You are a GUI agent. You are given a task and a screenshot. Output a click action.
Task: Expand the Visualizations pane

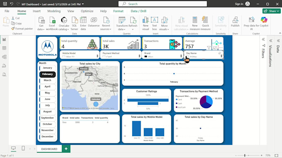pos(271,41)
